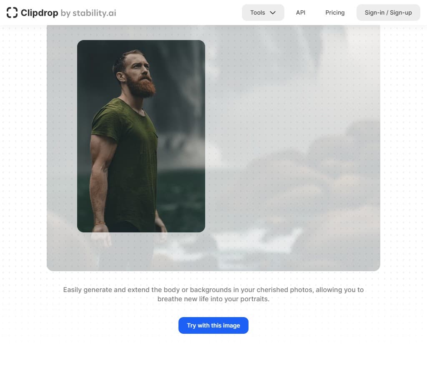The width and height of the screenshot is (427, 368).
Task: Click the stability.ai text in the header
Action: pyautogui.click(x=94, y=13)
